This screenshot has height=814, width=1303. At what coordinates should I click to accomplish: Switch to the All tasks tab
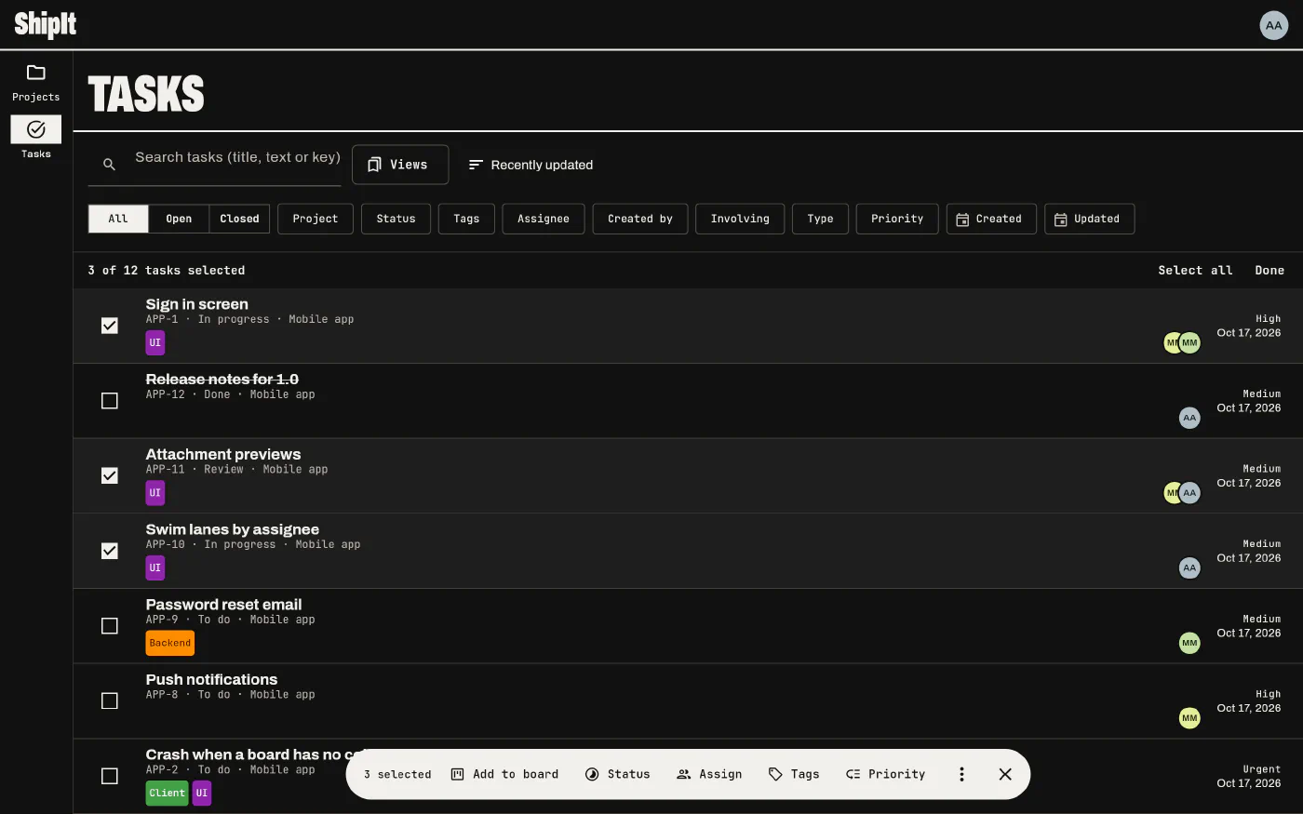coord(118,219)
